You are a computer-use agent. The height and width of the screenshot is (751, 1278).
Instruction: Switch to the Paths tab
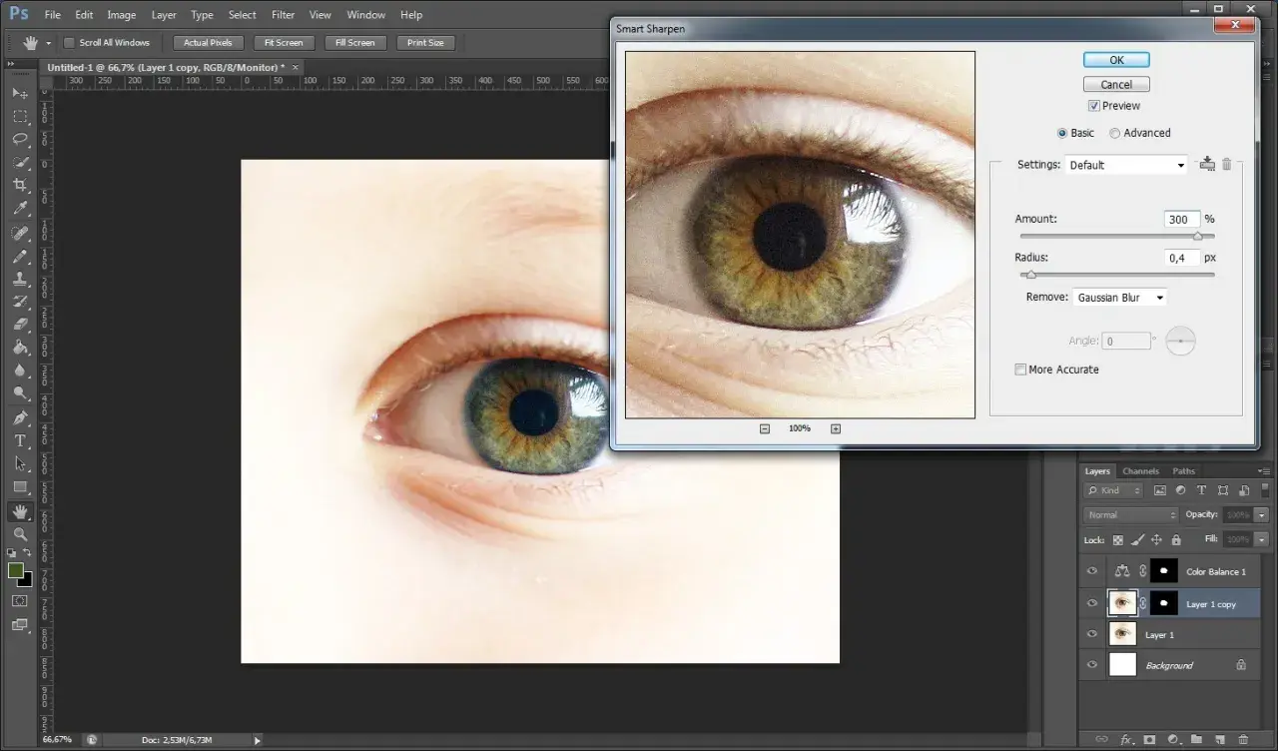pyautogui.click(x=1184, y=471)
